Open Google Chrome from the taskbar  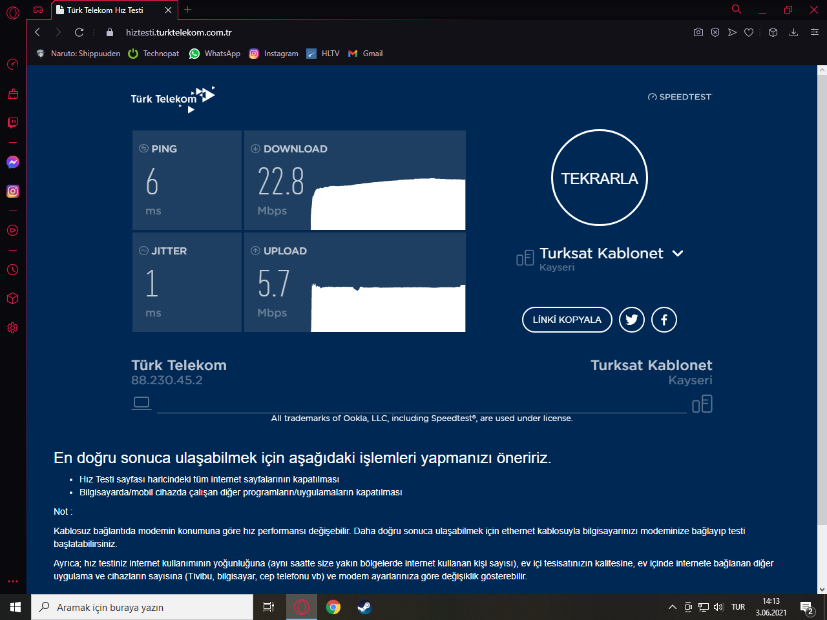[333, 607]
